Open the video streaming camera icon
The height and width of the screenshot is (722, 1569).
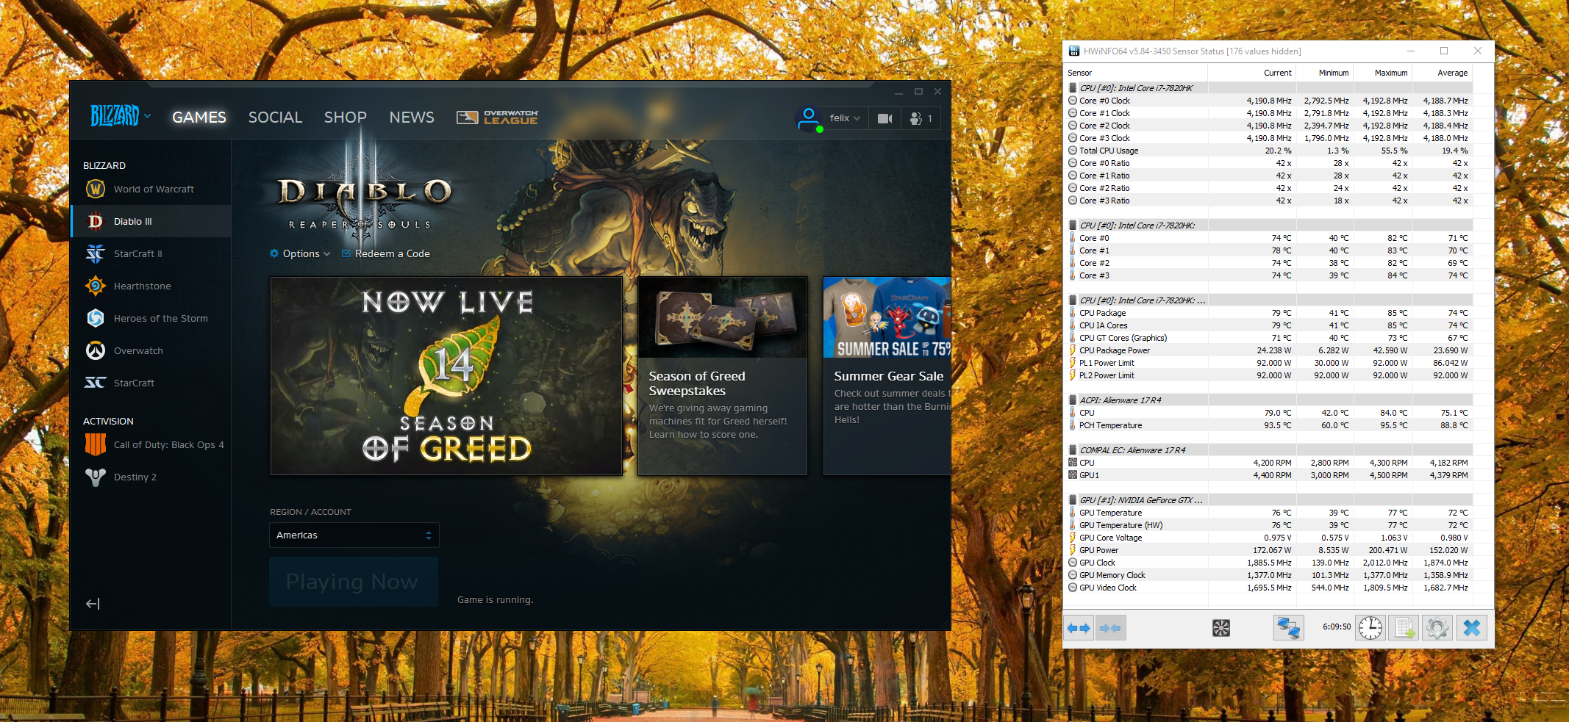click(x=885, y=118)
